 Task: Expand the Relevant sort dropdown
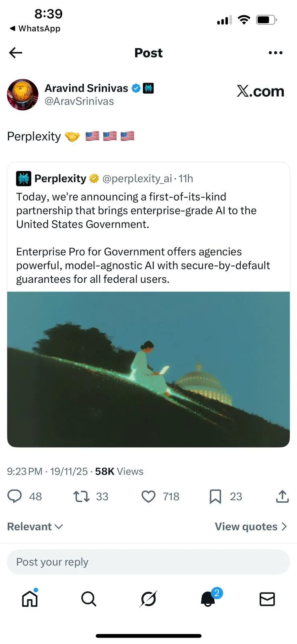[x=35, y=526]
